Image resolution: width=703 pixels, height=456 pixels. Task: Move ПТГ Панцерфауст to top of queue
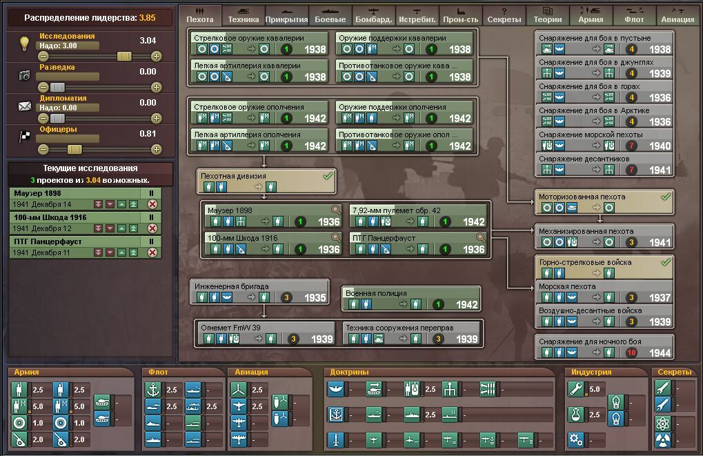coord(133,252)
